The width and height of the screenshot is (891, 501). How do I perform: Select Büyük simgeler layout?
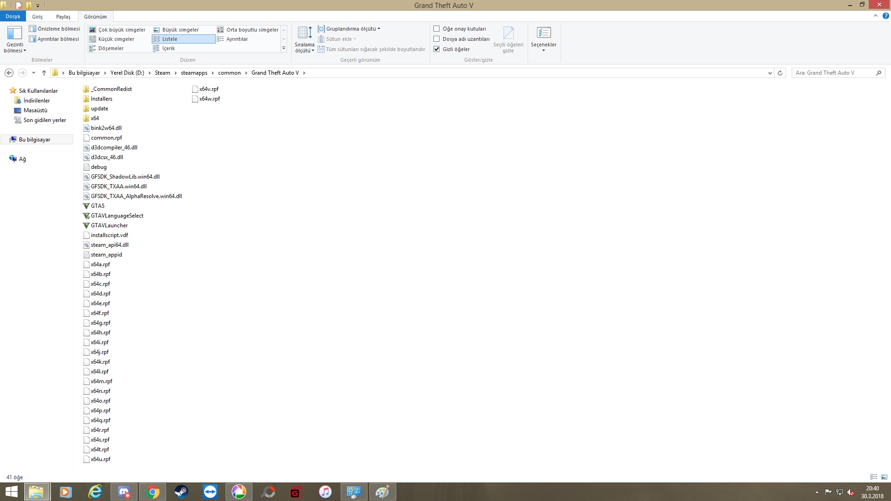click(176, 30)
